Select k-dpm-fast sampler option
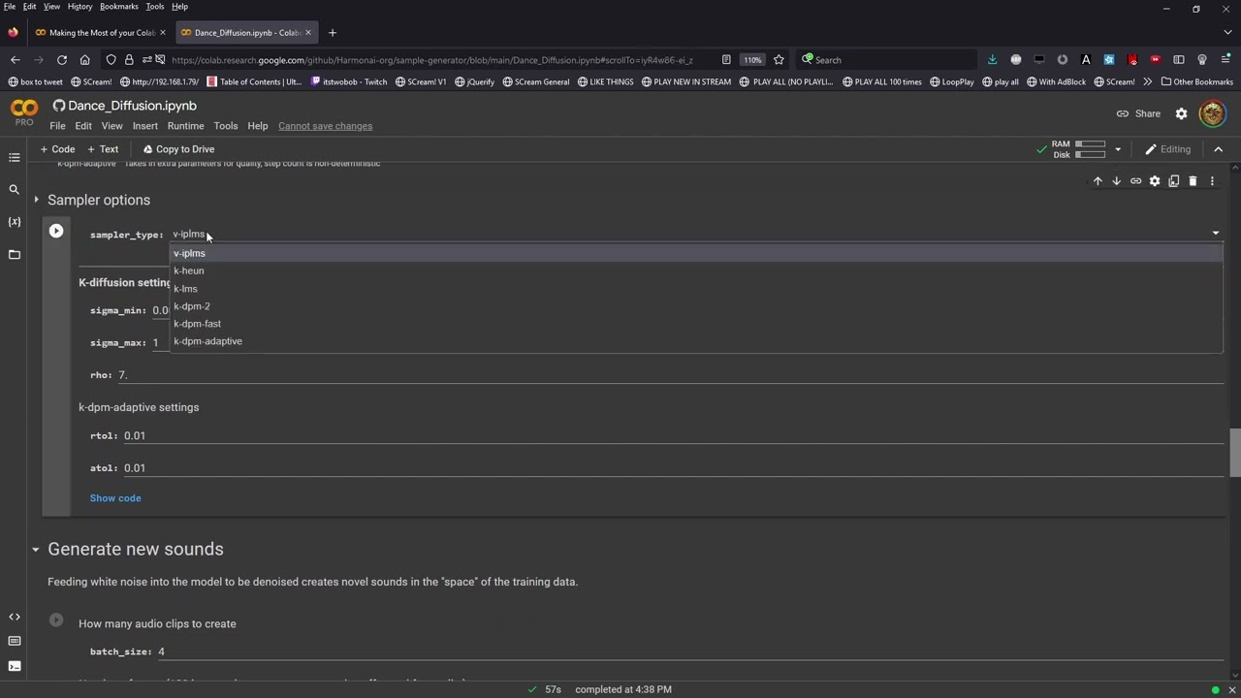 coord(696,324)
